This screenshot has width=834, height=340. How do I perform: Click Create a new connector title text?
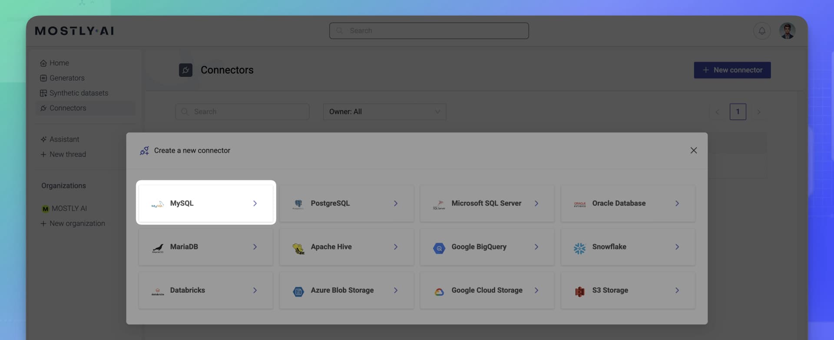(192, 151)
